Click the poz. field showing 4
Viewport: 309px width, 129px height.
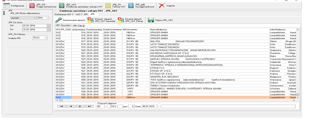[132, 106]
